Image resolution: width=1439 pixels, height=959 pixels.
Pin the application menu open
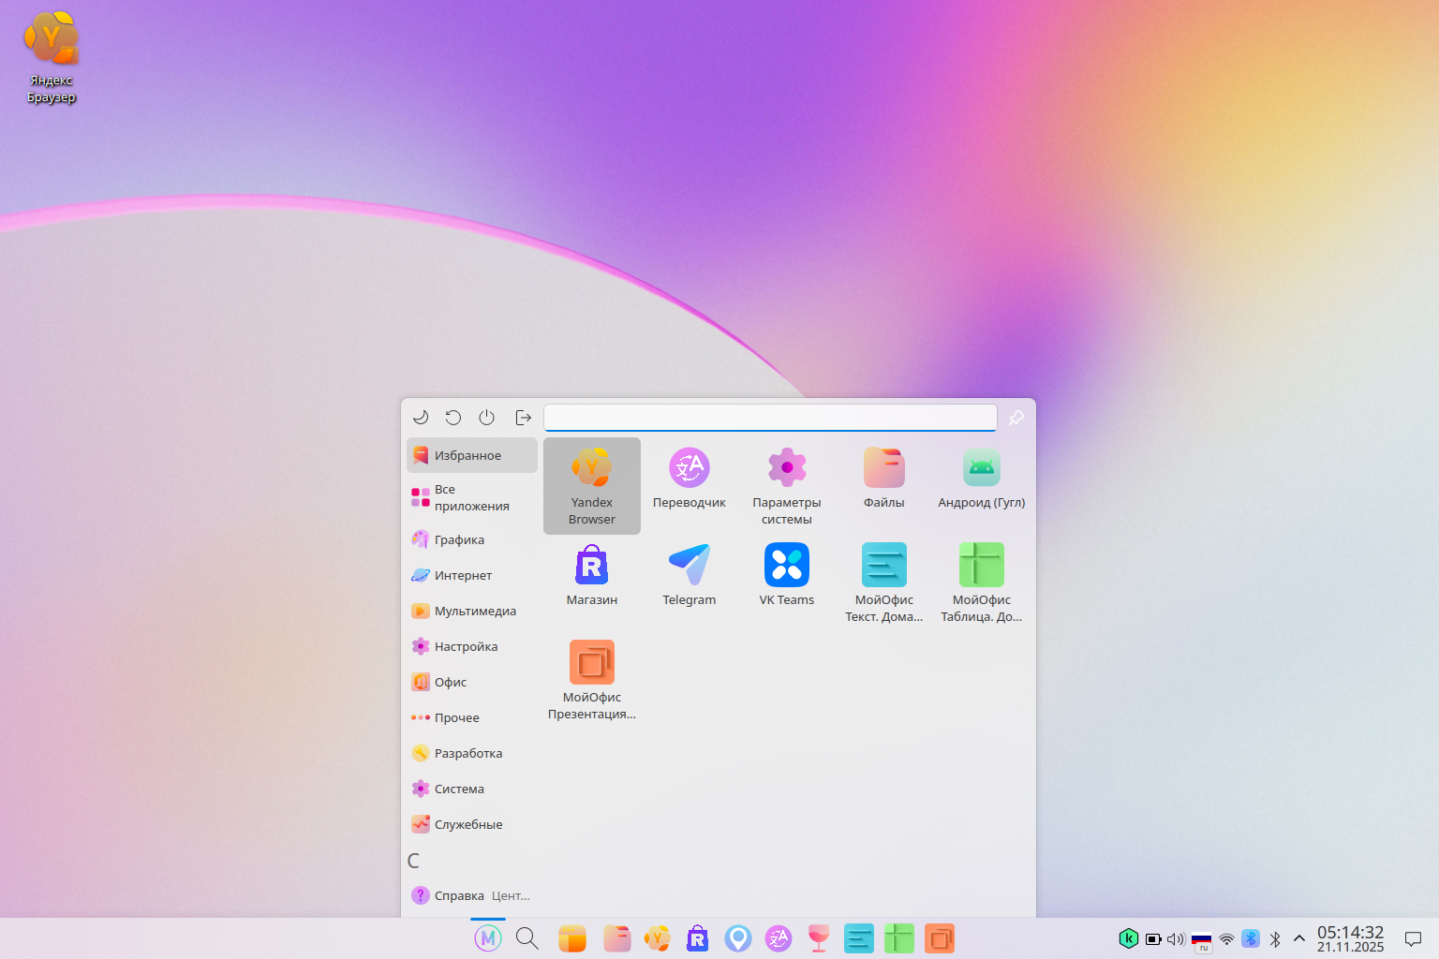pos(1016,418)
